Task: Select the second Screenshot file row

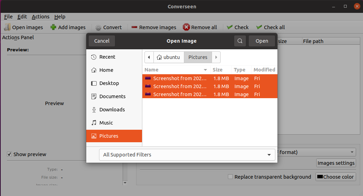Action: 210,86
